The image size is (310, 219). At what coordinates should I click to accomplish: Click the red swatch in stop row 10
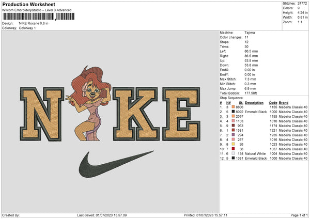coord(234,149)
